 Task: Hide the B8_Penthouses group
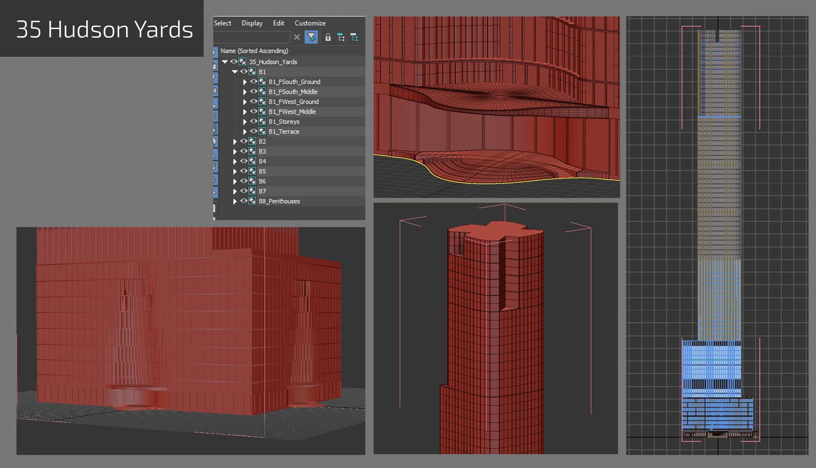click(244, 201)
